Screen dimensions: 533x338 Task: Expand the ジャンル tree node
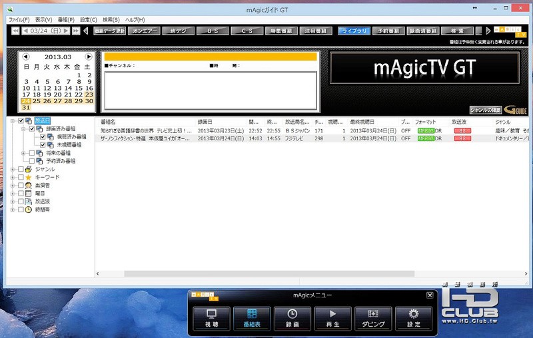(13, 170)
